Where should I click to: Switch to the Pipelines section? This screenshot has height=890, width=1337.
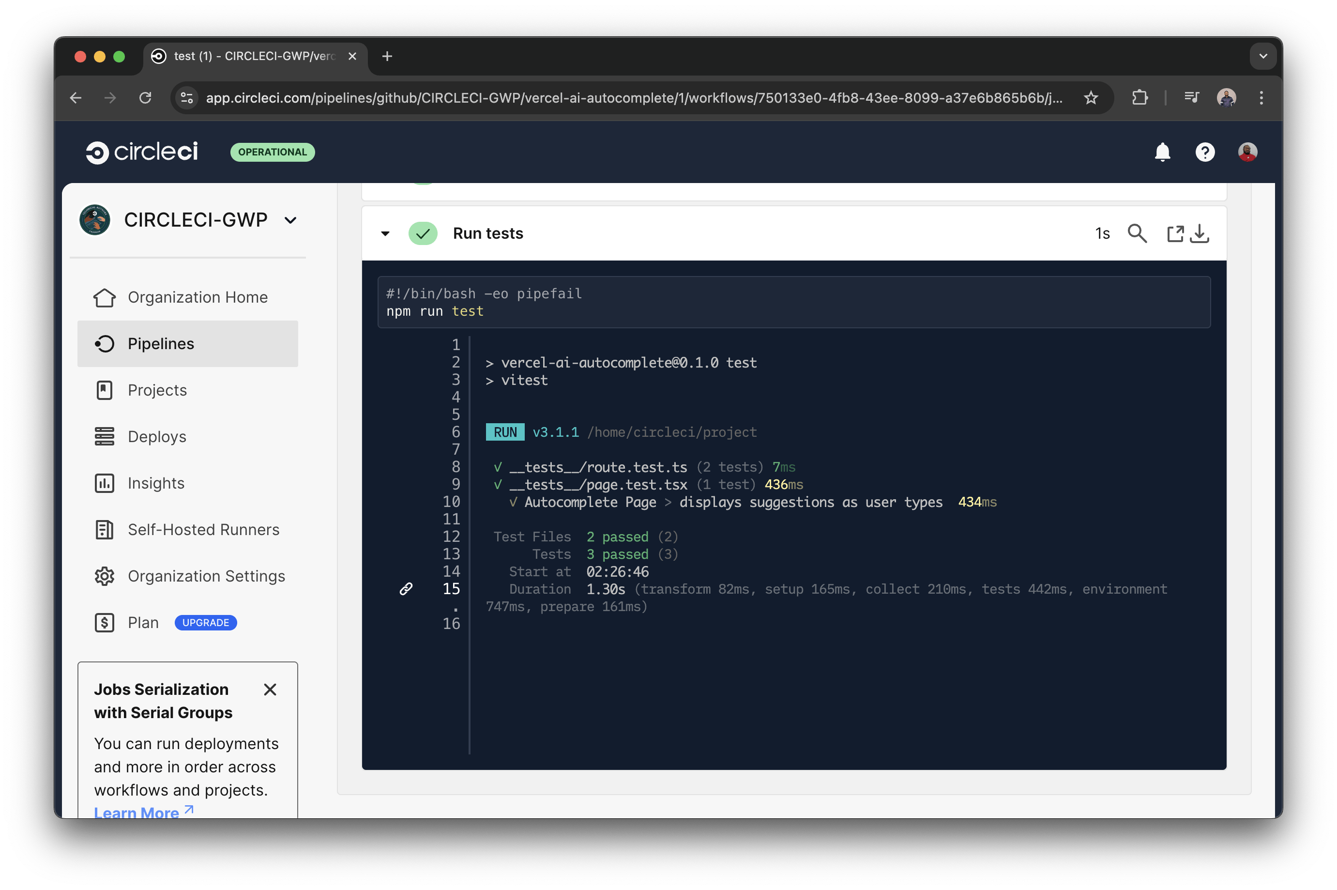click(160, 343)
